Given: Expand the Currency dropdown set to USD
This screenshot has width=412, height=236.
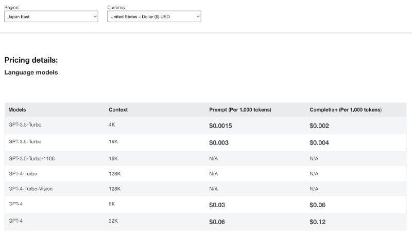Looking at the screenshot, I should [x=154, y=16].
